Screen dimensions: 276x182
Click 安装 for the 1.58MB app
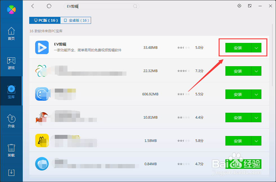coord(238,141)
